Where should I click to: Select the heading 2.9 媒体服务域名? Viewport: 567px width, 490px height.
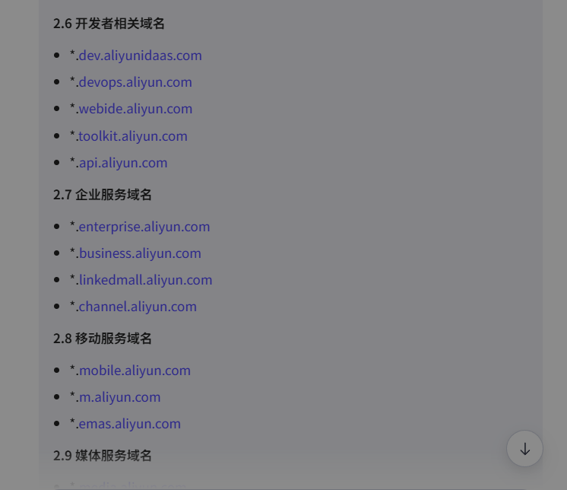tap(103, 456)
